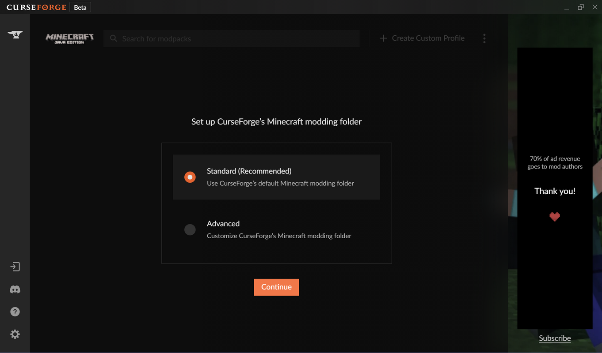
Task: Click the plus icon beside Create Custom Profile
Action: click(x=383, y=38)
